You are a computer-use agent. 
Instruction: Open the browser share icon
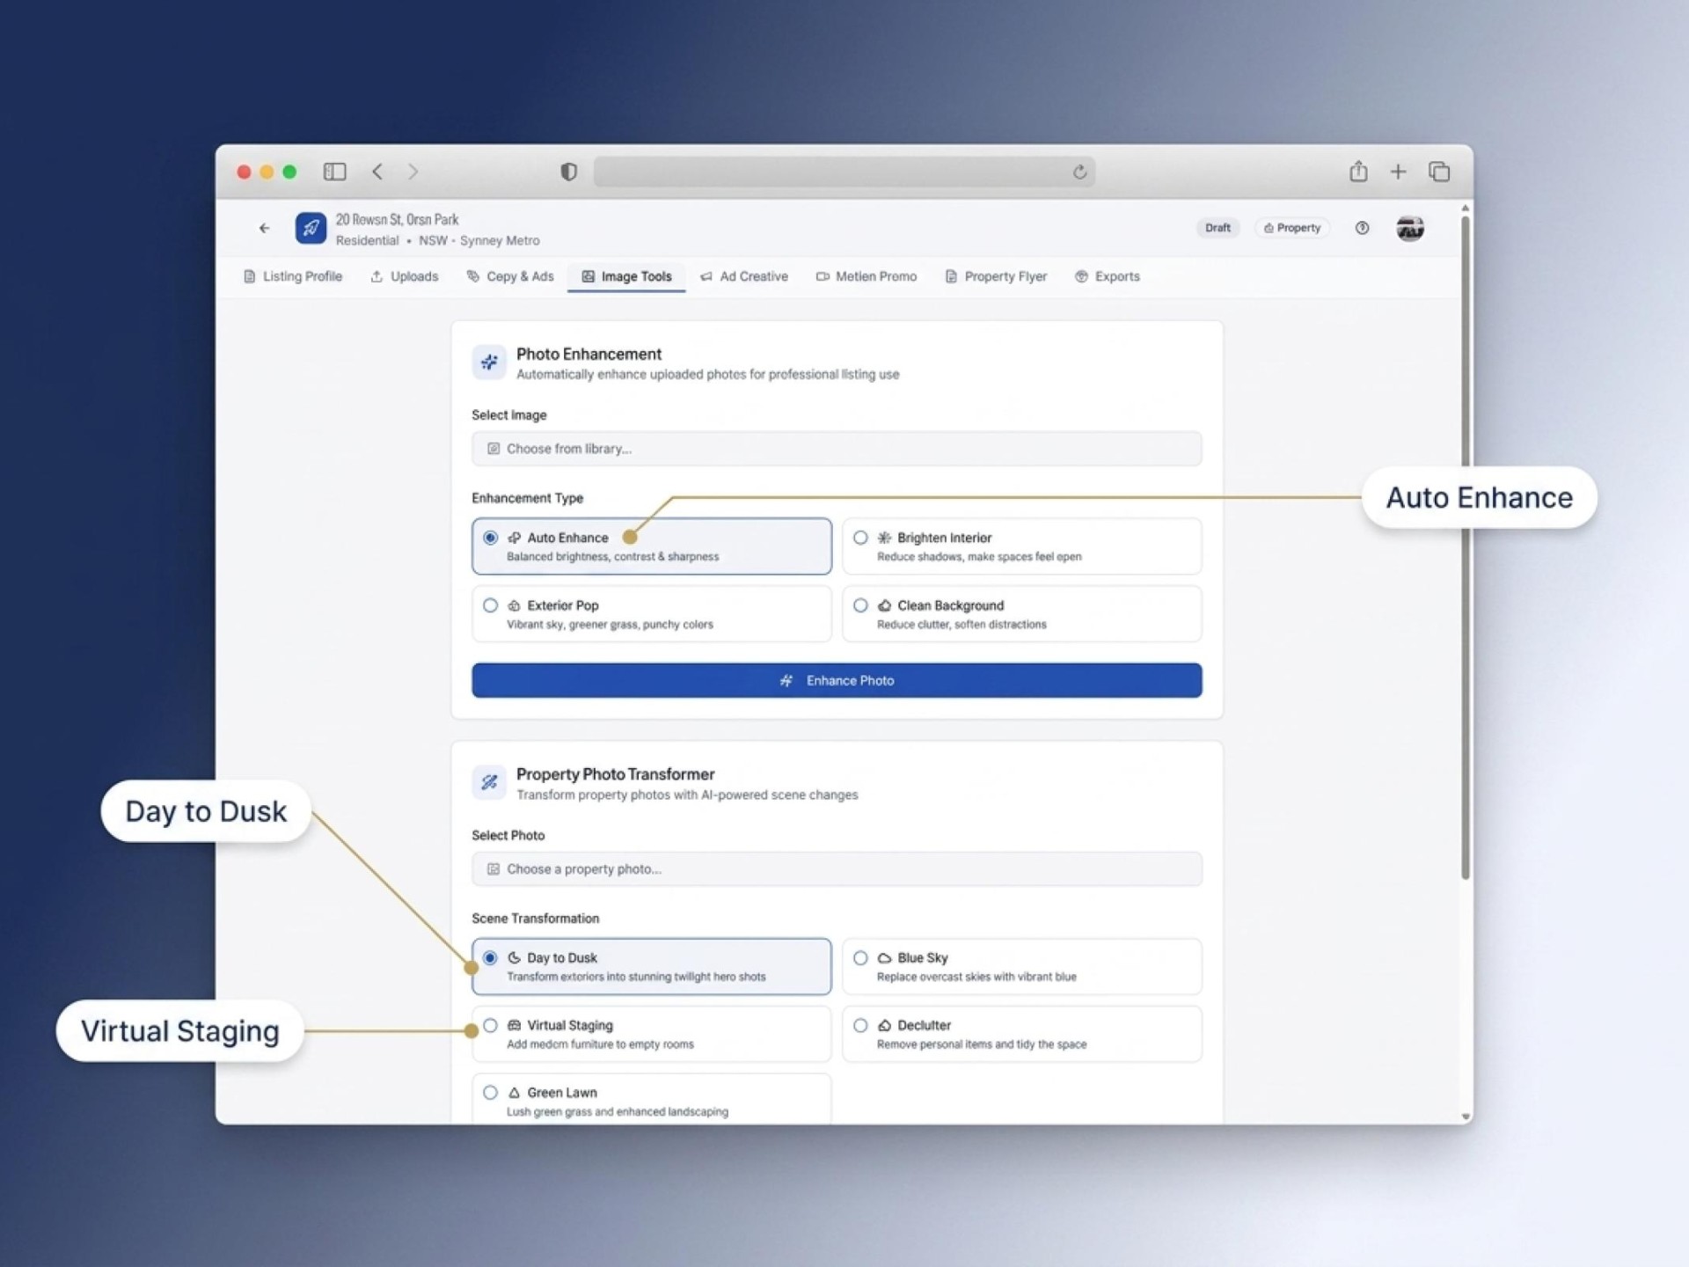point(1358,171)
